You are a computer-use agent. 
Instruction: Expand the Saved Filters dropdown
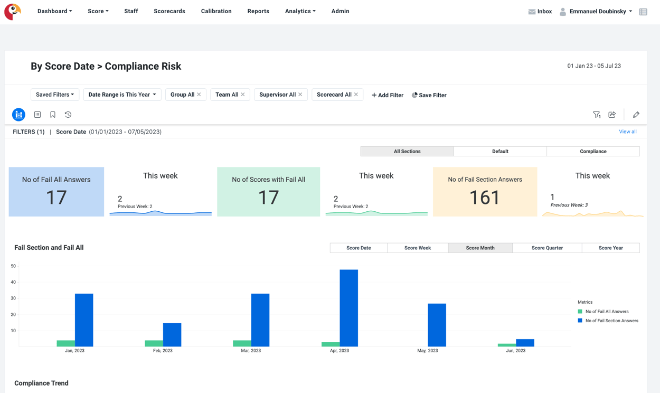click(x=55, y=95)
